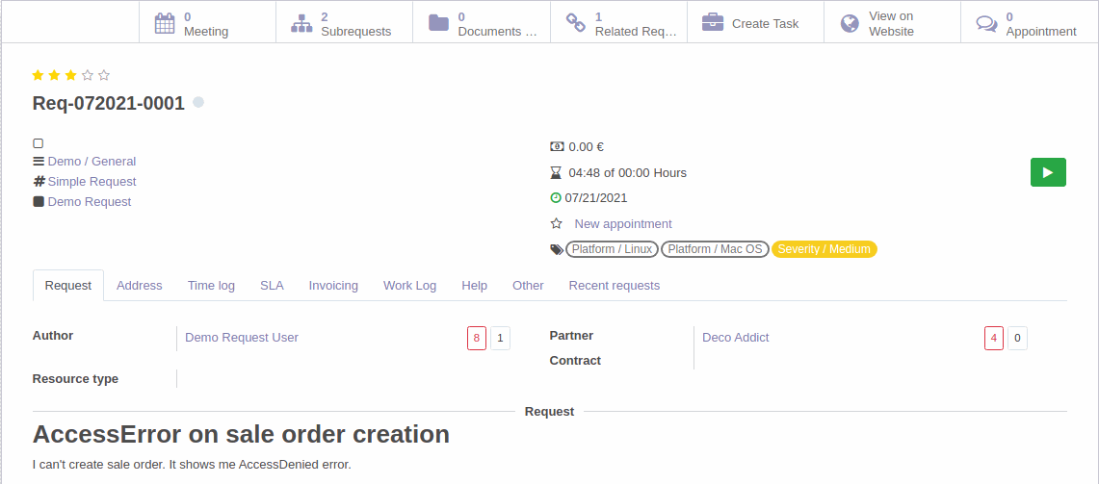This screenshot has width=1099, height=484.
Task: Click the 1 counter beside Author
Action: (500, 339)
